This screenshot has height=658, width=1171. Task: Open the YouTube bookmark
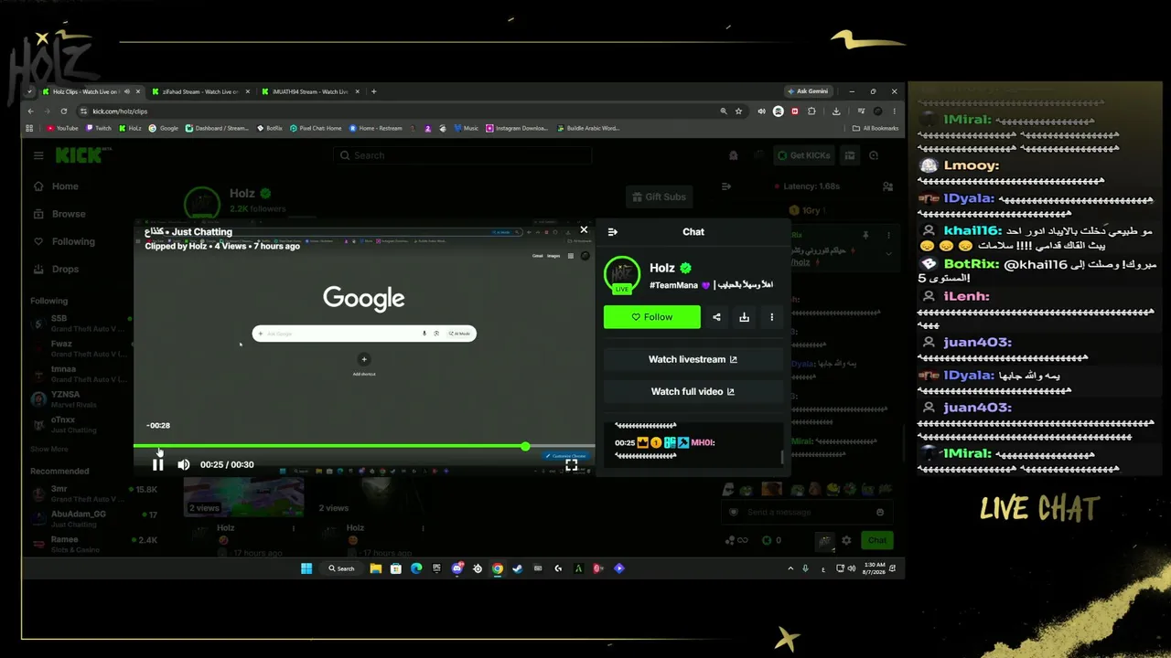point(62,129)
